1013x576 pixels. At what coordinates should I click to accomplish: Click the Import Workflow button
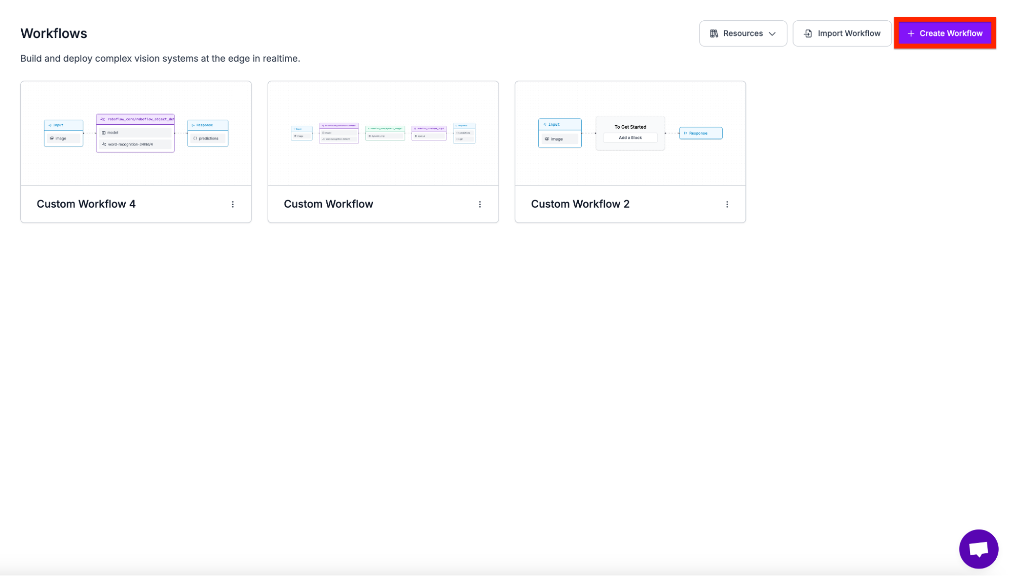click(842, 33)
